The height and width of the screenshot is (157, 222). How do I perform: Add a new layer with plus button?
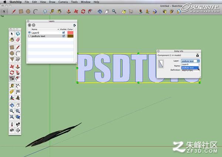(30, 25)
